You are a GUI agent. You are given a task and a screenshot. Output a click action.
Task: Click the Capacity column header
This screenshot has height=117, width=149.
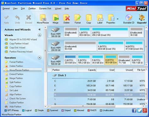pyautogui.click(x=87, y=70)
